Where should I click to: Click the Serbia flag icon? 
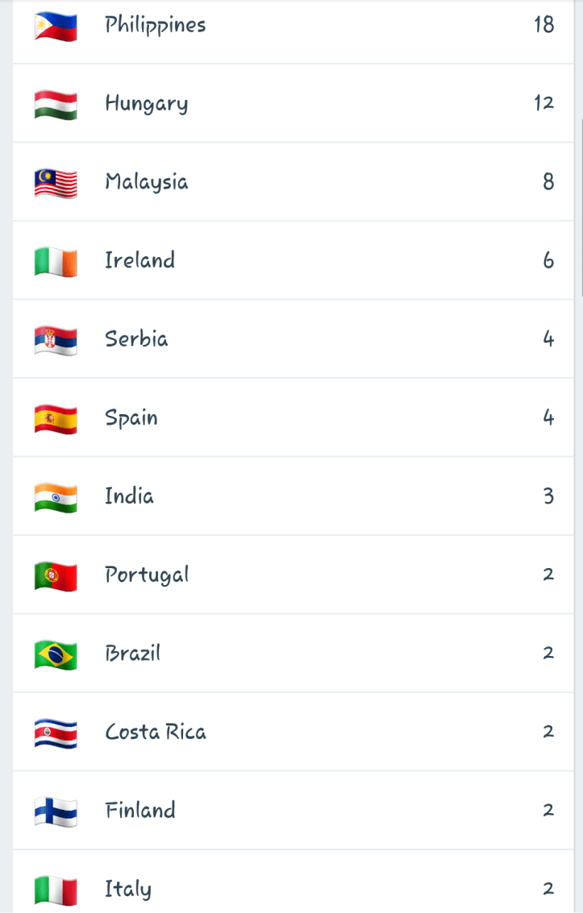tap(56, 340)
